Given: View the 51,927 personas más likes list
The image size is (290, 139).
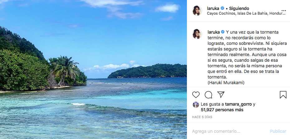Looking at the screenshot, I should coord(222,110).
